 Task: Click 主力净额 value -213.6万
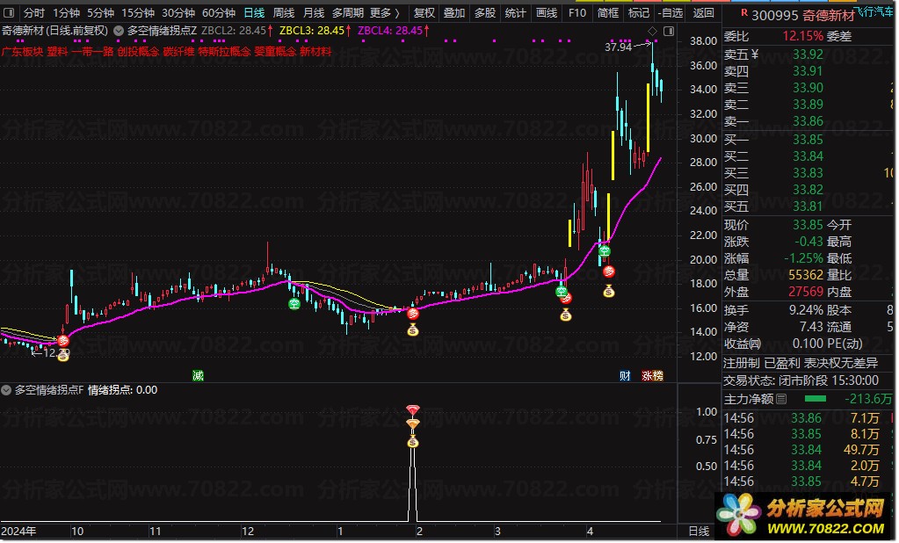868,399
